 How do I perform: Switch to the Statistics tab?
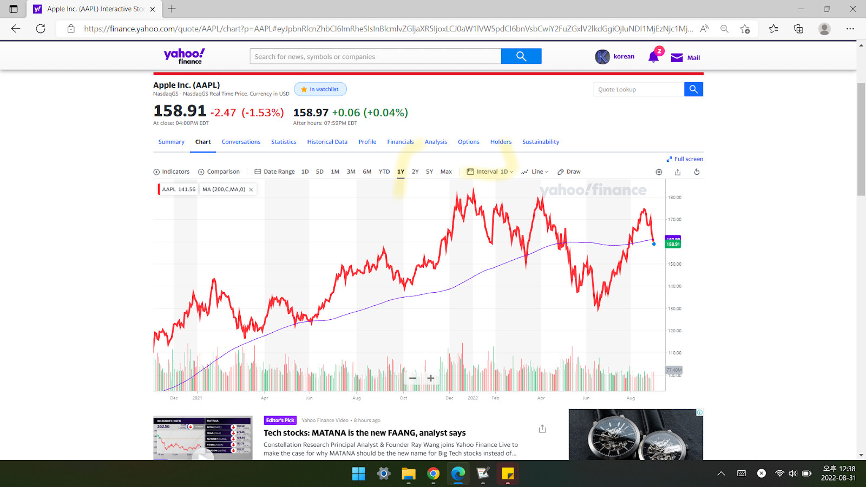(284, 142)
